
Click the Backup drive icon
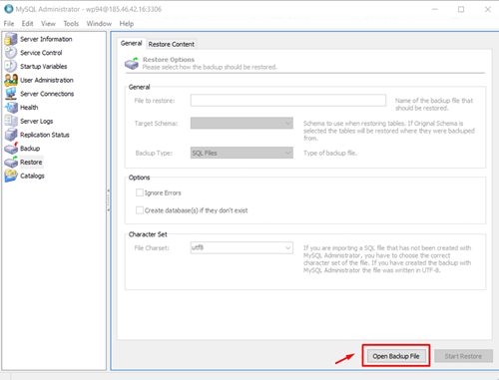coord(11,149)
